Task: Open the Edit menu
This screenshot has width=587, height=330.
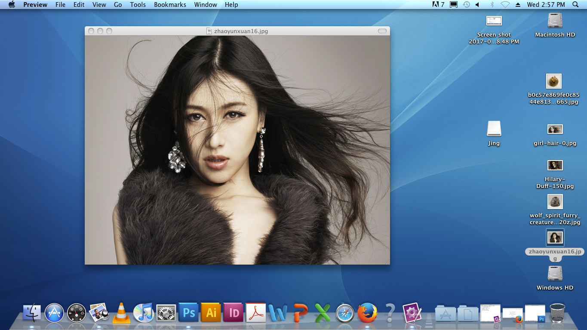Action: point(79,5)
